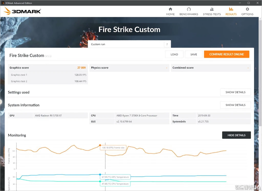Click the GUI version v2.10.6799 64
The image size is (262, 191).
[x=124, y=122]
